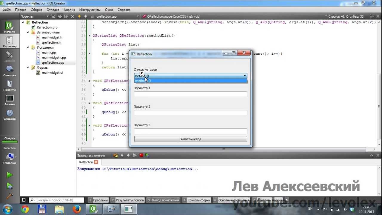Open the Справка menu in menu bar
382x215 pixels.
tap(124, 10)
